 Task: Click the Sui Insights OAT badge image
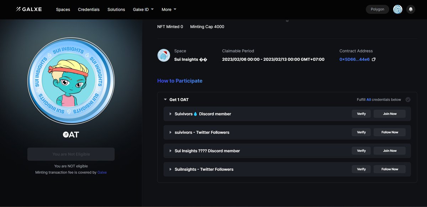pos(71,80)
